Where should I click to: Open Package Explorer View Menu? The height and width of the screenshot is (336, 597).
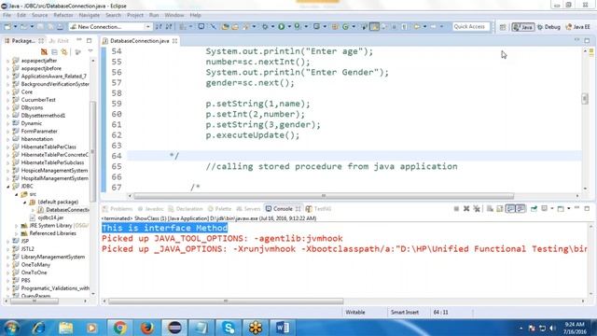90,51
